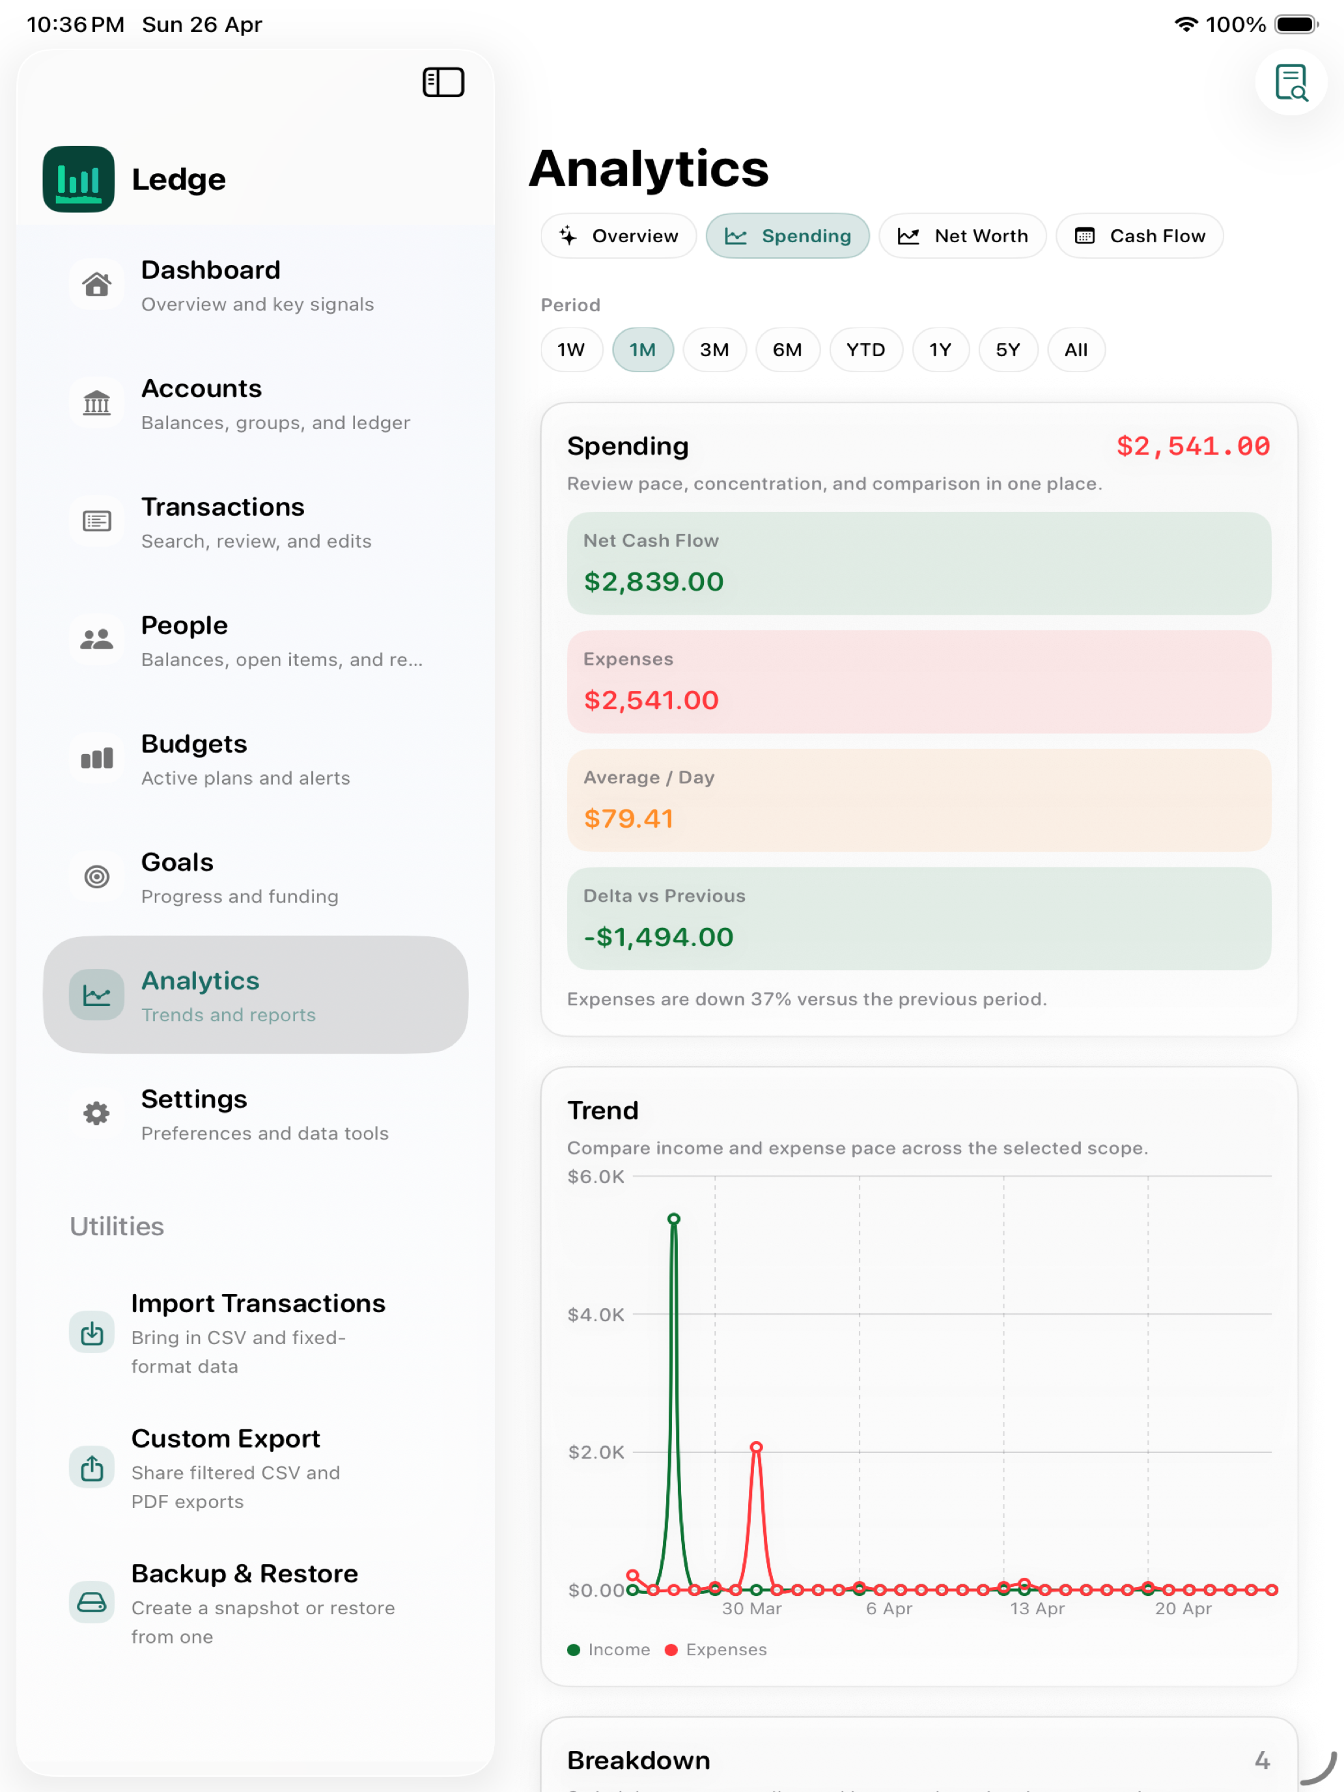
Task: Navigate to People in the sidebar
Action: point(255,639)
